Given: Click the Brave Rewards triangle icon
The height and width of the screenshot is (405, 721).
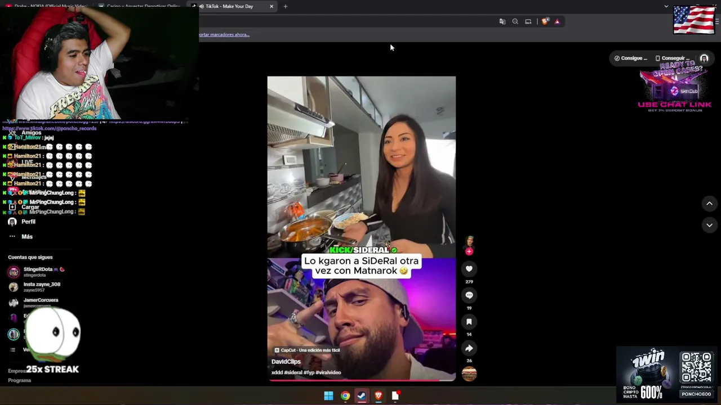Looking at the screenshot, I should click(x=557, y=21).
